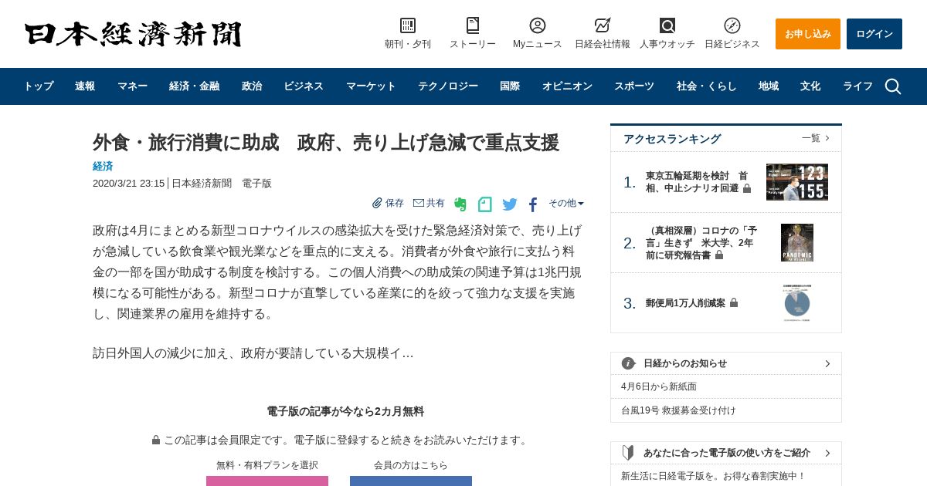Open notice 4月6日から新紙面
Viewport: 927px width, 486px height.
(x=659, y=386)
